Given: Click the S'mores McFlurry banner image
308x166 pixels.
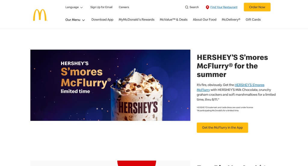Looking at the screenshot, I should coord(110,85).
